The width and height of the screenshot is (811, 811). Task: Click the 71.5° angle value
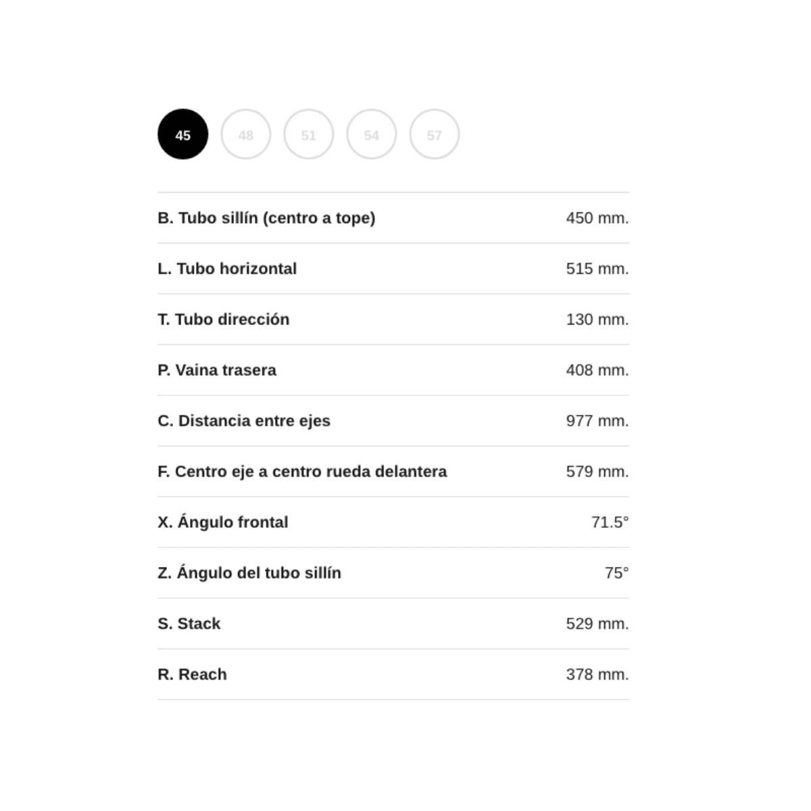[610, 522]
